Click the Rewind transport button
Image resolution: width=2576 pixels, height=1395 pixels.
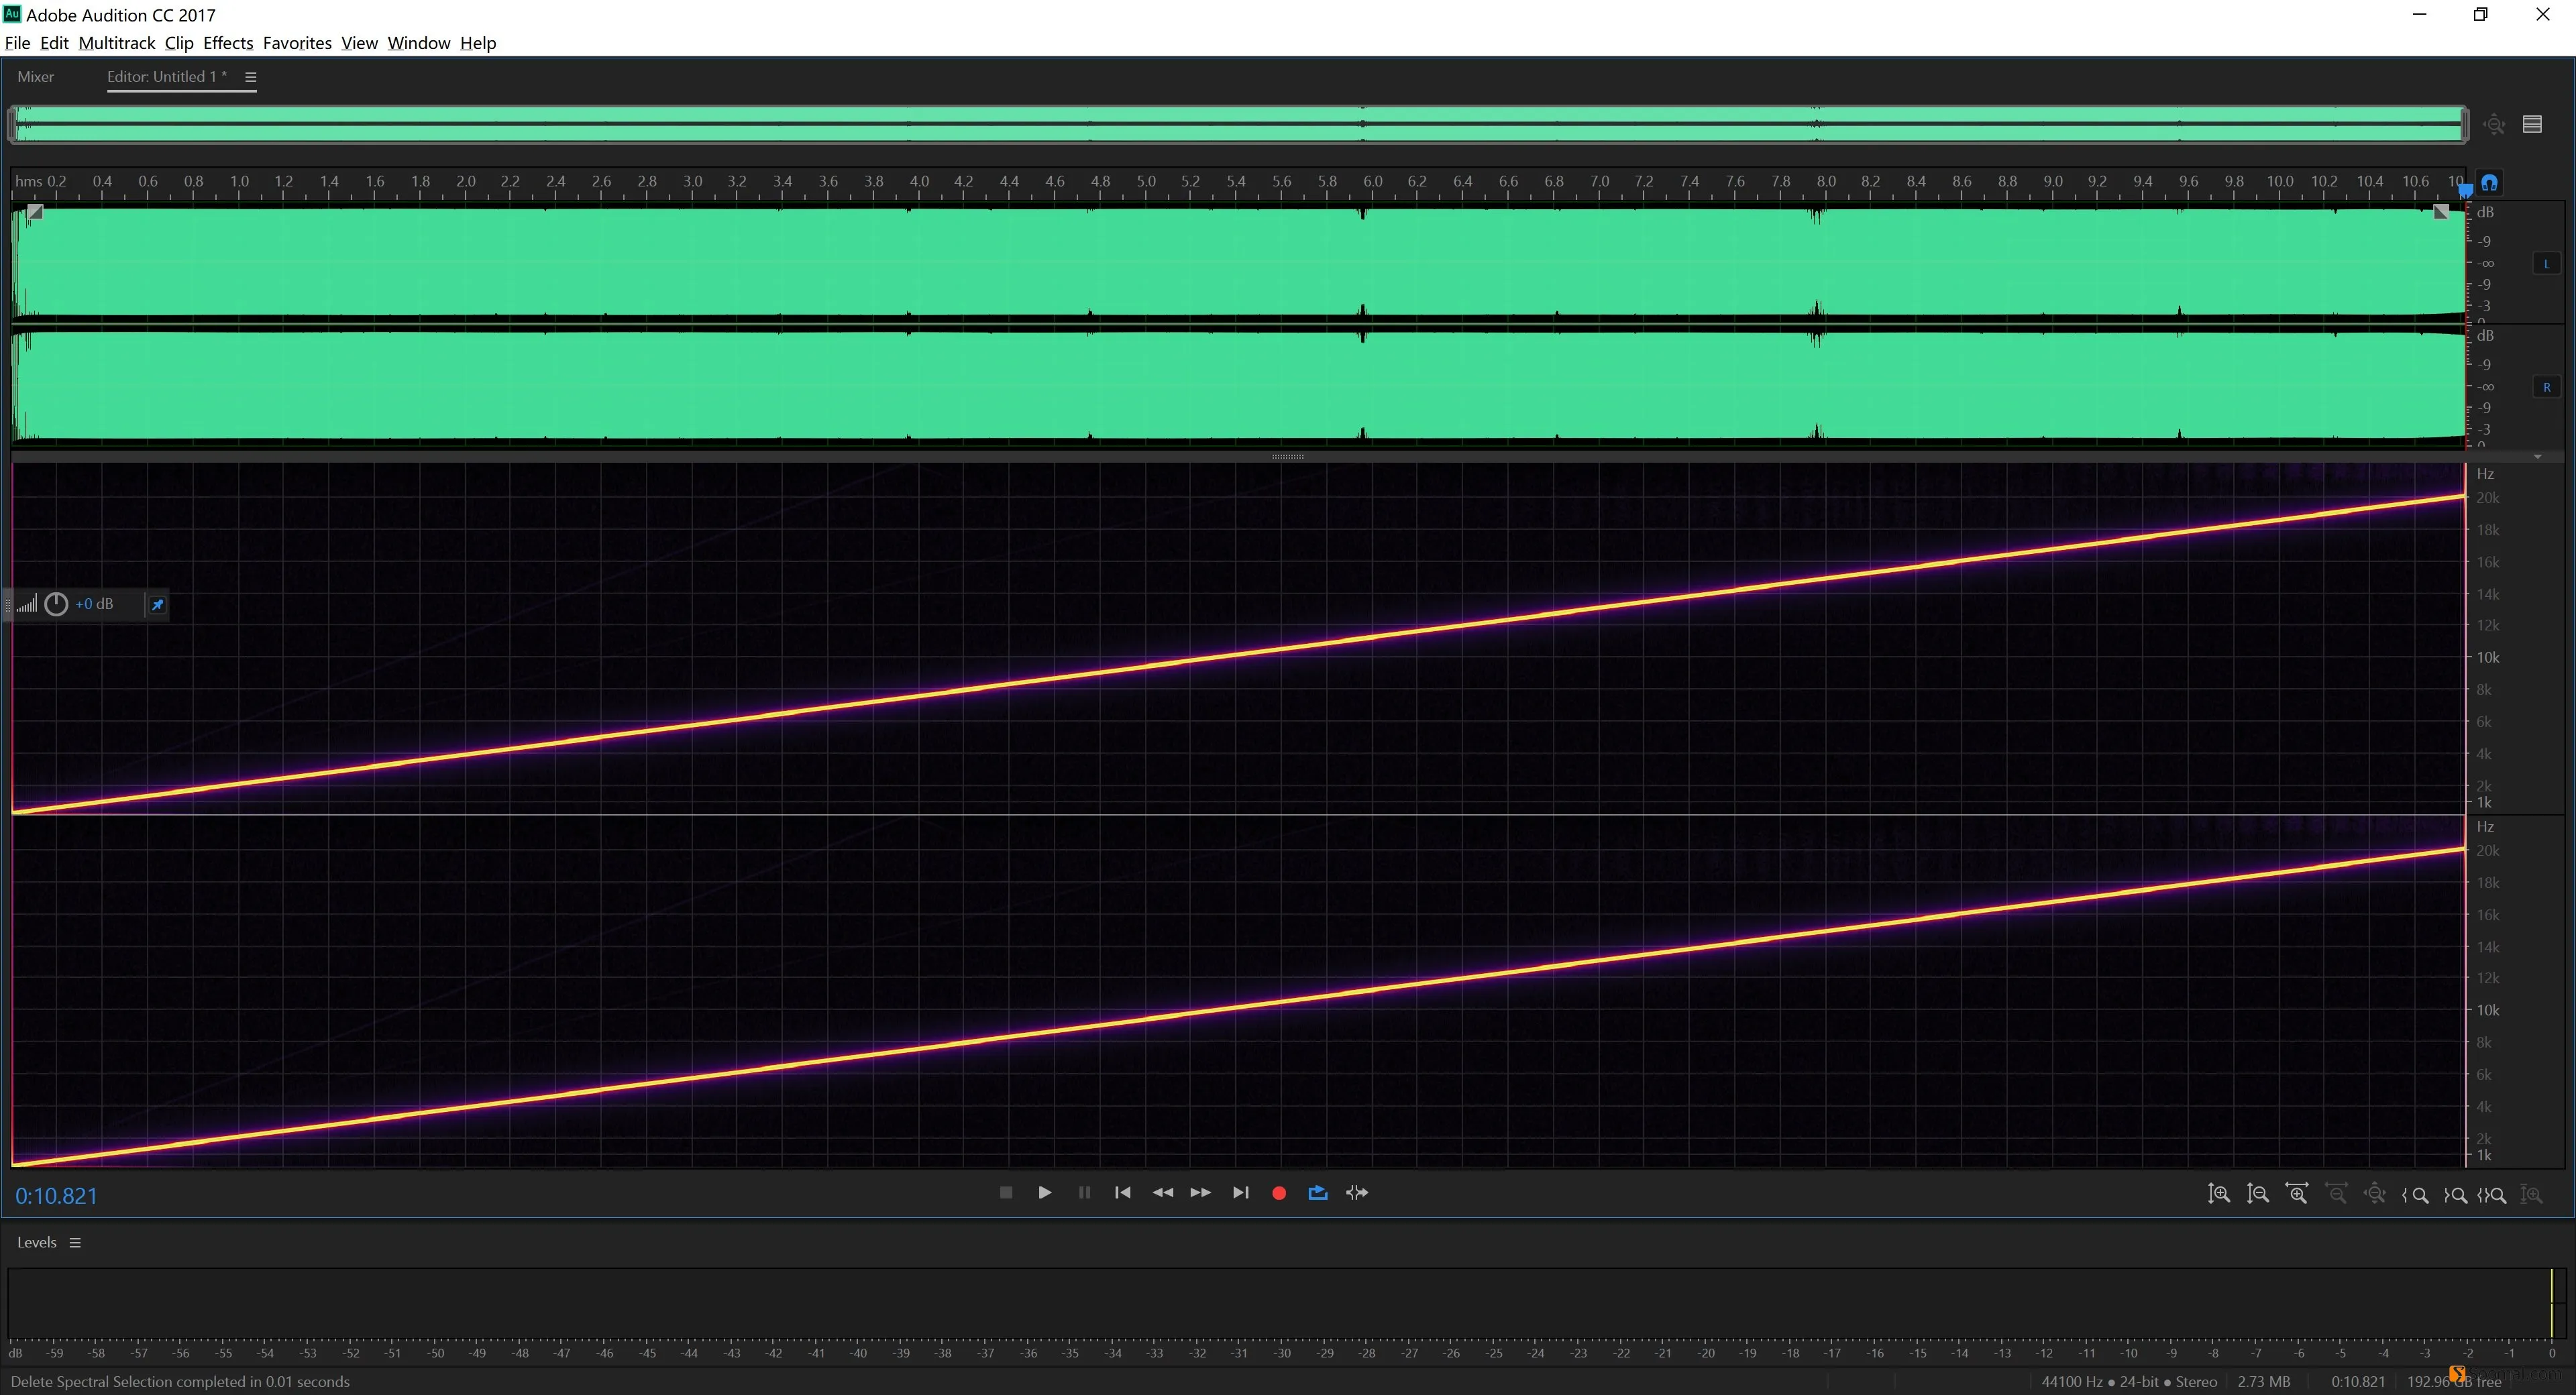1162,1192
